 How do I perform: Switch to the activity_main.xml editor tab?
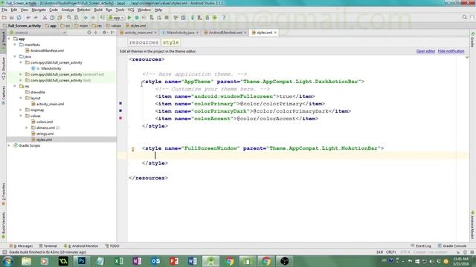[x=138, y=33]
